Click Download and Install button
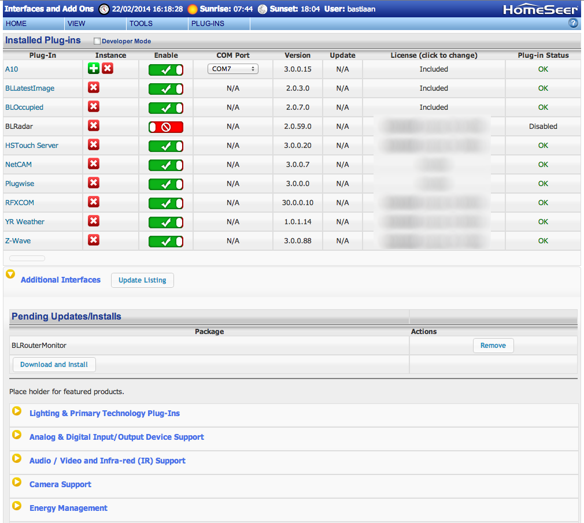Image resolution: width=584 pixels, height=523 pixels. [x=54, y=365]
